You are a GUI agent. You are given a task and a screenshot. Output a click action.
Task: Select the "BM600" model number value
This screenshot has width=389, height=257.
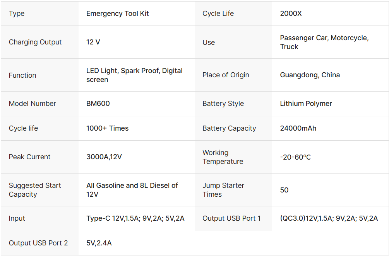98,104
